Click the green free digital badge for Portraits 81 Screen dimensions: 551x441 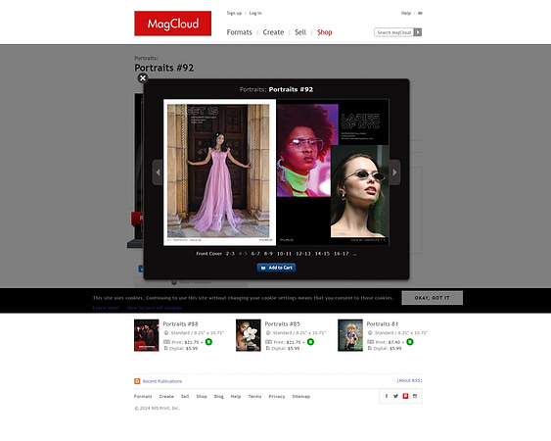click(410, 342)
